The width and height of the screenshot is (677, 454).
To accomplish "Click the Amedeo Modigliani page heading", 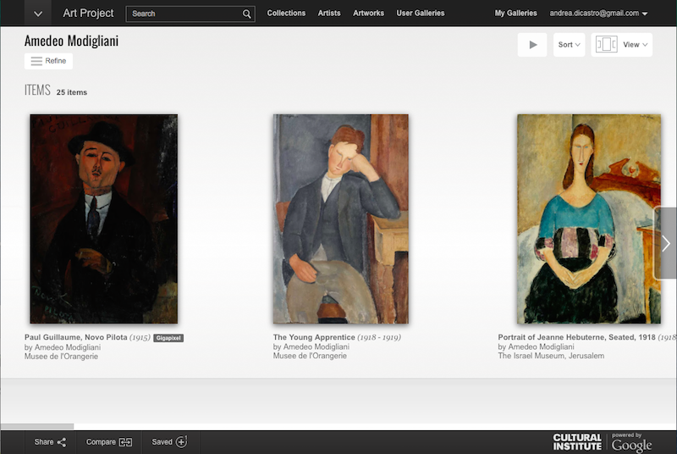I will [x=71, y=41].
